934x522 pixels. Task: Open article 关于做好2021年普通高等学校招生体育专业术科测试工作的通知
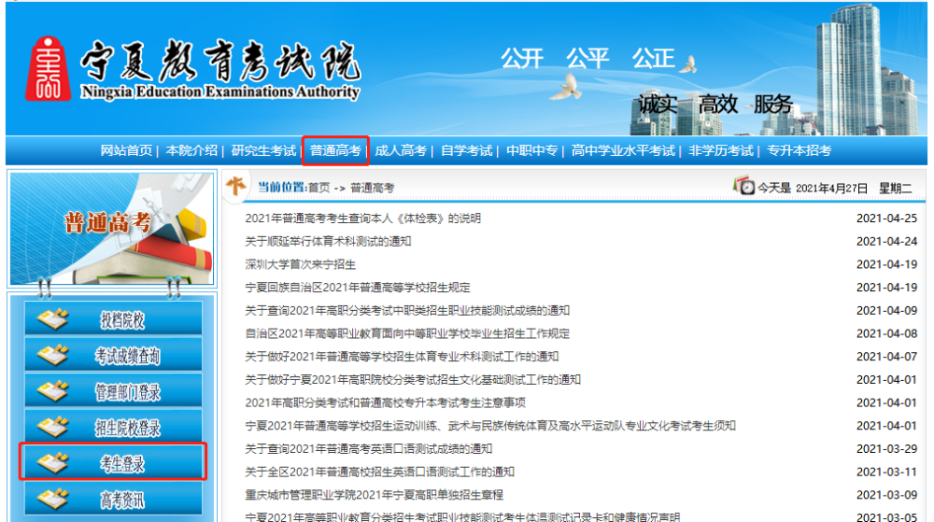(x=402, y=357)
